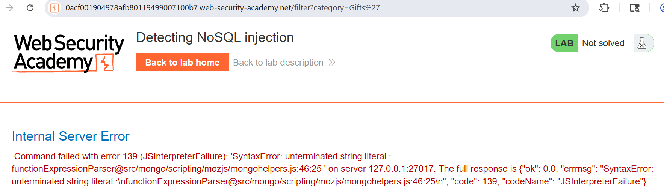Reload the current page
The image size is (664, 193).
(30, 8)
